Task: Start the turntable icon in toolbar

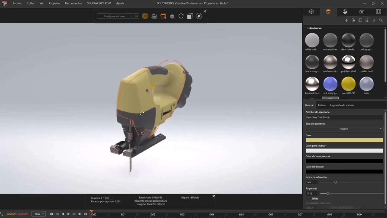Action: pyautogui.click(x=154, y=16)
